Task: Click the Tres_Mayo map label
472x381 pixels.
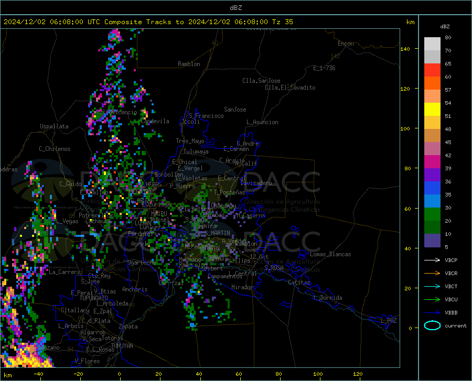Action: 190,141
